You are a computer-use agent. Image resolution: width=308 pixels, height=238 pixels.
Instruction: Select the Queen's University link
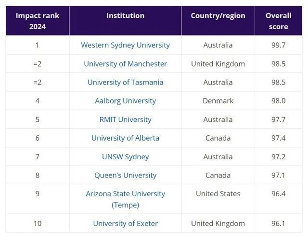pyautogui.click(x=125, y=175)
